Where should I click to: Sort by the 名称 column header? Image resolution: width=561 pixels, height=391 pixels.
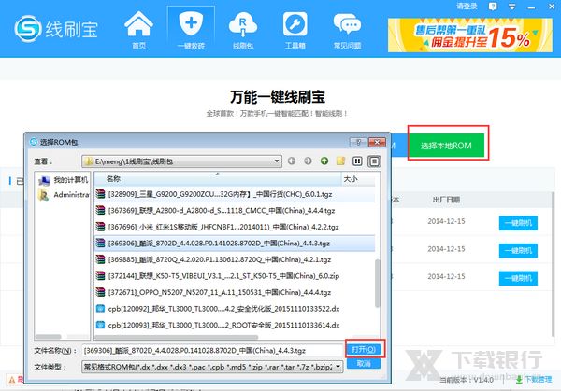pyautogui.click(x=218, y=179)
